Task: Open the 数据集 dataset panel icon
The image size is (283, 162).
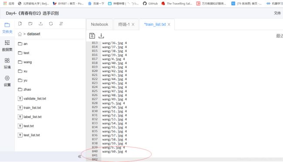Action: coord(7,43)
